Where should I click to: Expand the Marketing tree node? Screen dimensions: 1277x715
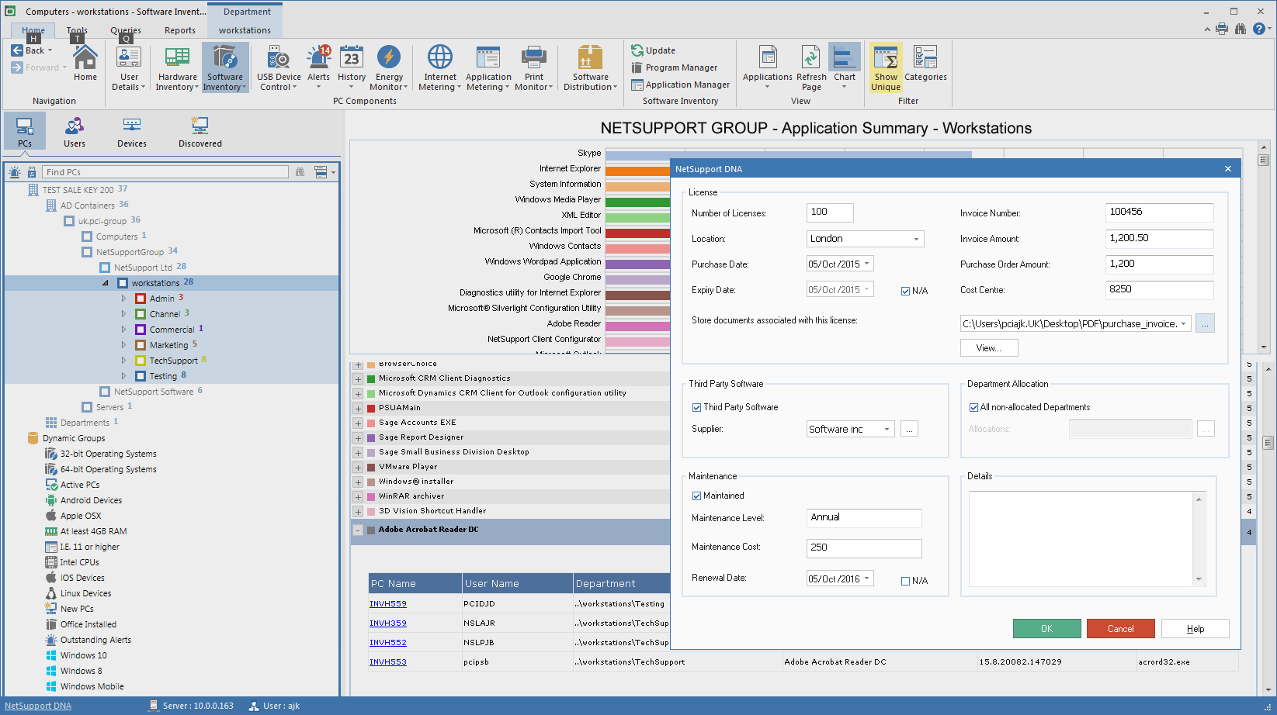(x=123, y=345)
